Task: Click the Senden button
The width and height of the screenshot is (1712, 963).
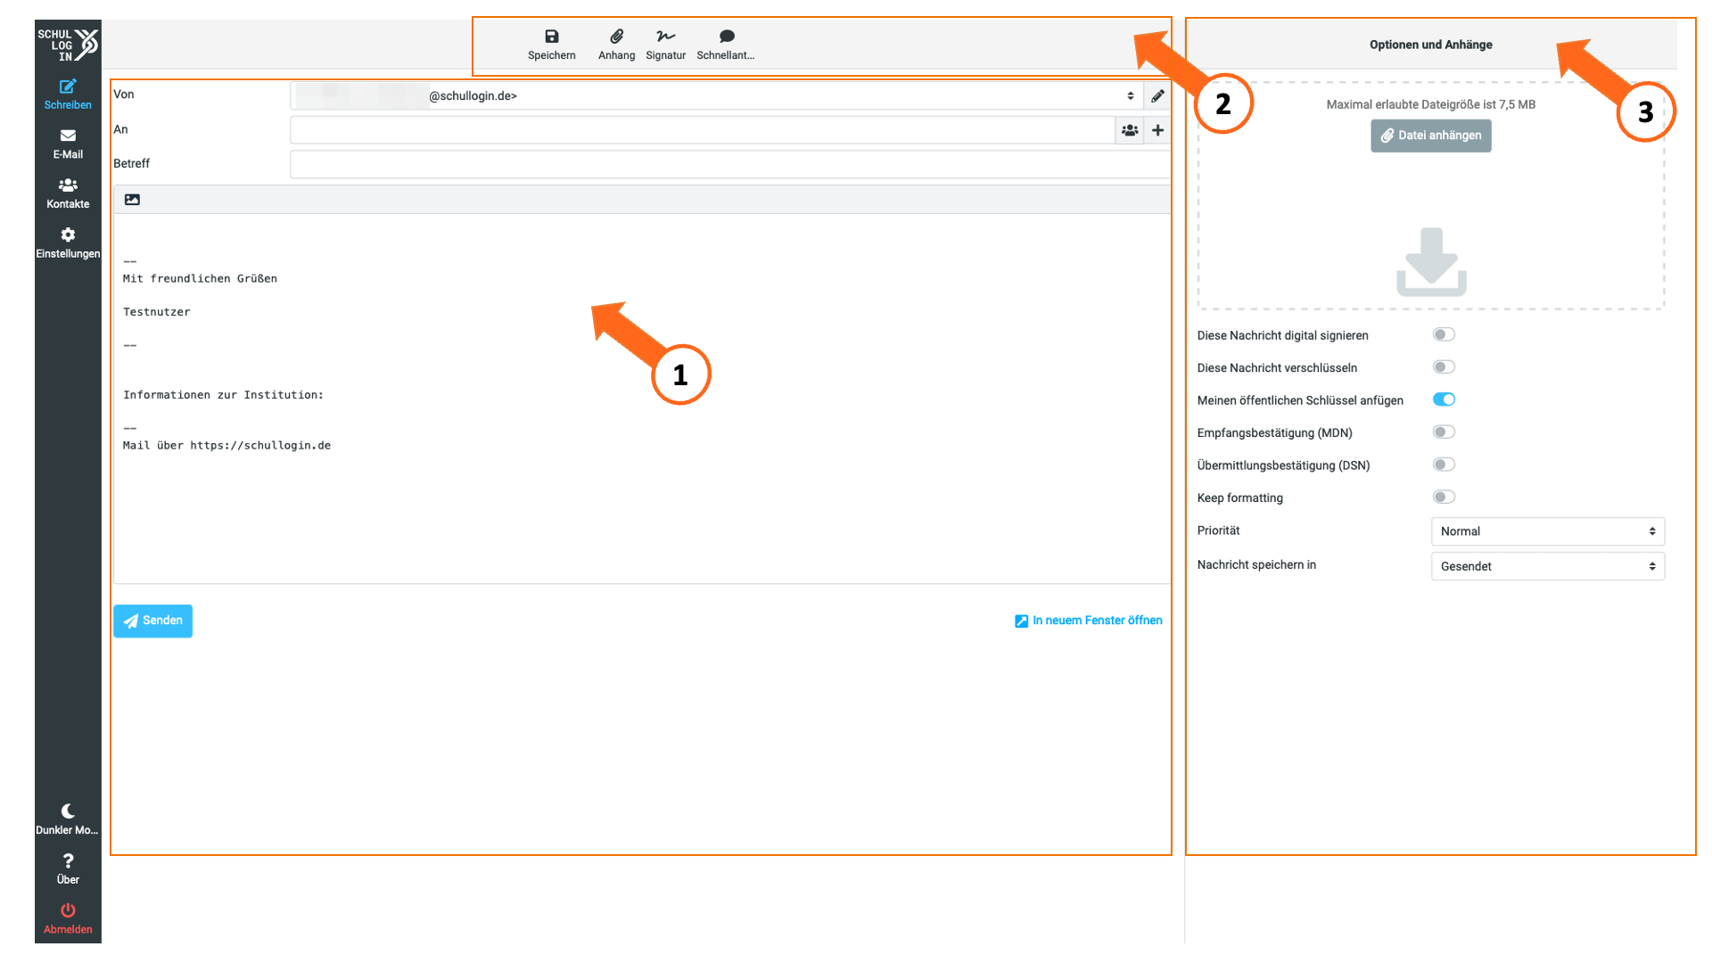Action: pos(152,621)
